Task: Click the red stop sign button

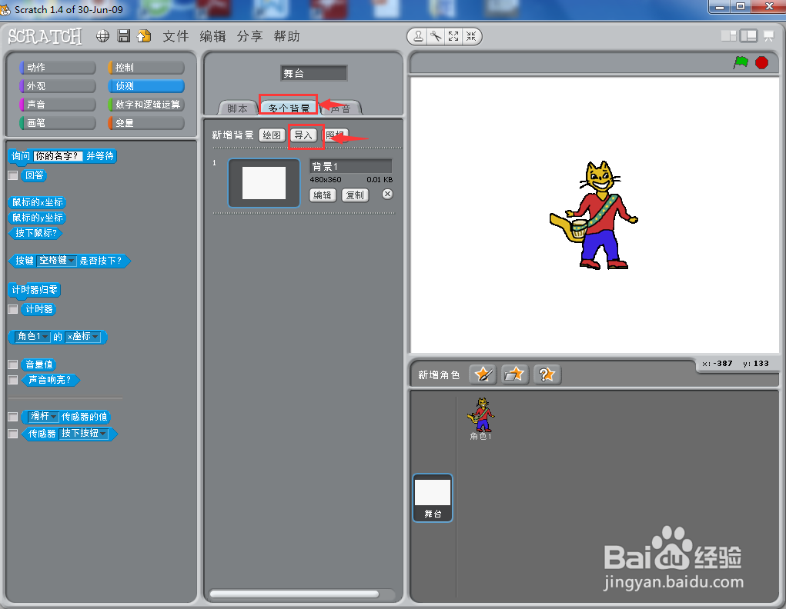Action: [x=761, y=63]
